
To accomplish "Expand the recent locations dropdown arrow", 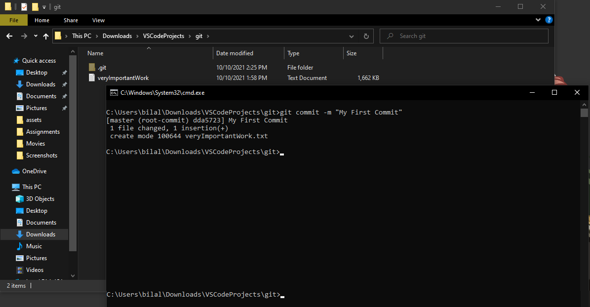I will (36, 36).
